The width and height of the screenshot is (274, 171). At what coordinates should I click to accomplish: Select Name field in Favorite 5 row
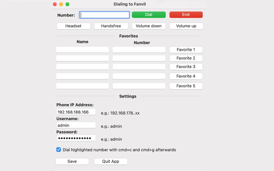82,86
